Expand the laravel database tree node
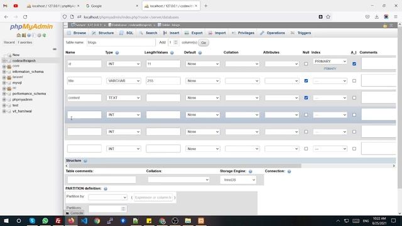402x226 pixels. click(4, 77)
